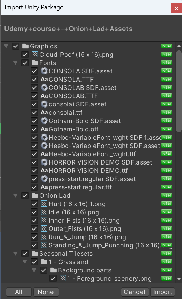Click the consolai SDF asset gear icon
The height and width of the screenshot is (299, 182).
click(x=44, y=104)
